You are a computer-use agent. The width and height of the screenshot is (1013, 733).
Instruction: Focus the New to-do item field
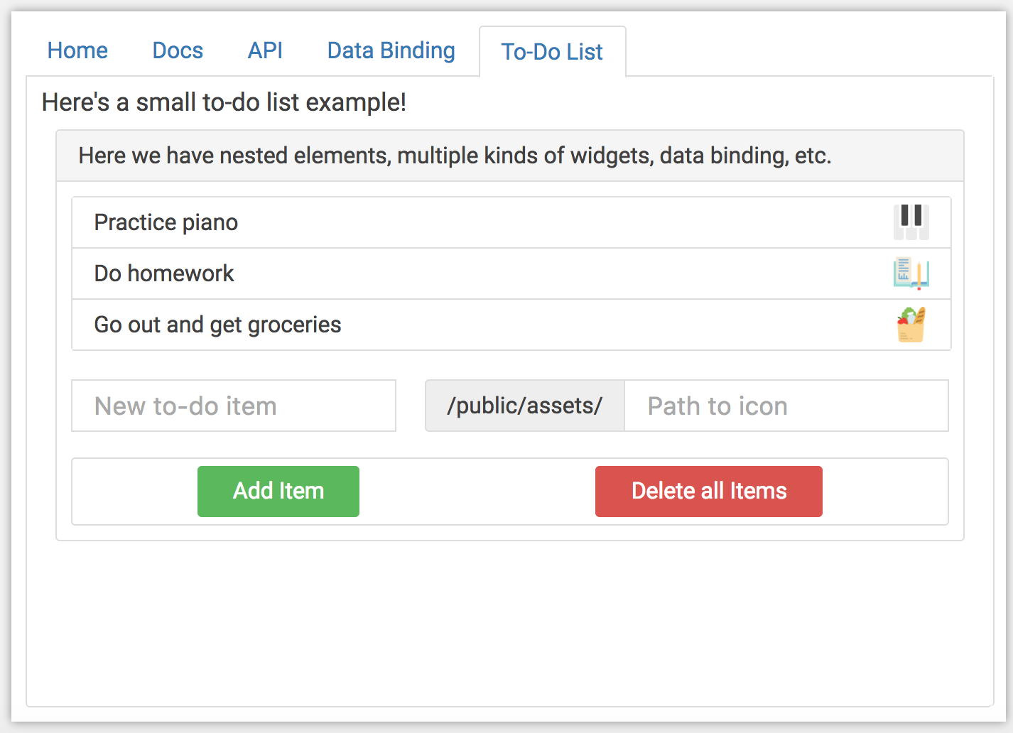coord(234,406)
